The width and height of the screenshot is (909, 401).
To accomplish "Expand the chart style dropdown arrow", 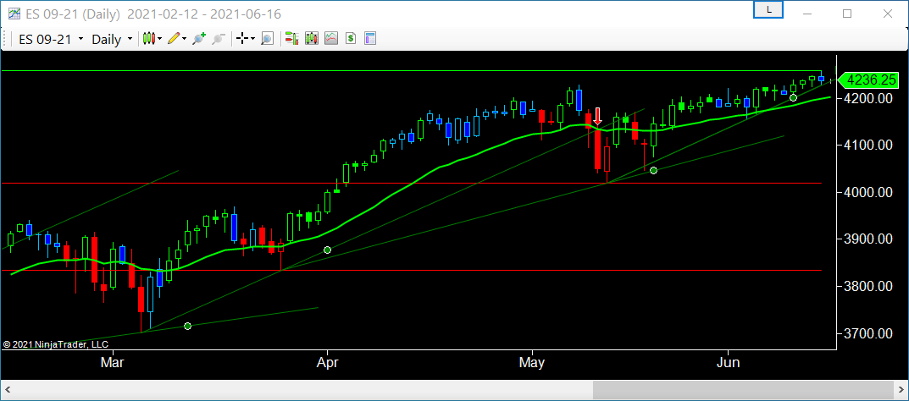I will (160, 39).
